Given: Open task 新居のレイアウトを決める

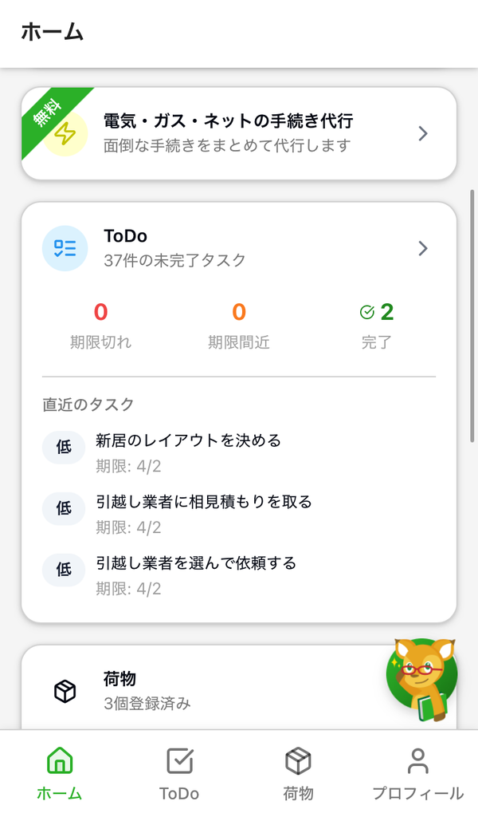Looking at the screenshot, I should 188,440.
